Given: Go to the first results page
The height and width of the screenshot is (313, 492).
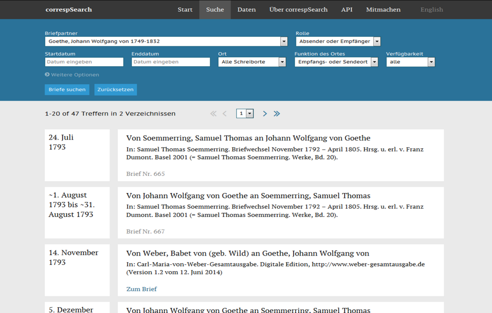Looking at the screenshot, I should click(213, 114).
